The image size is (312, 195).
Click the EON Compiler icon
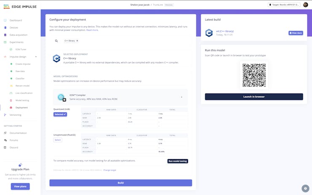pos(61,97)
